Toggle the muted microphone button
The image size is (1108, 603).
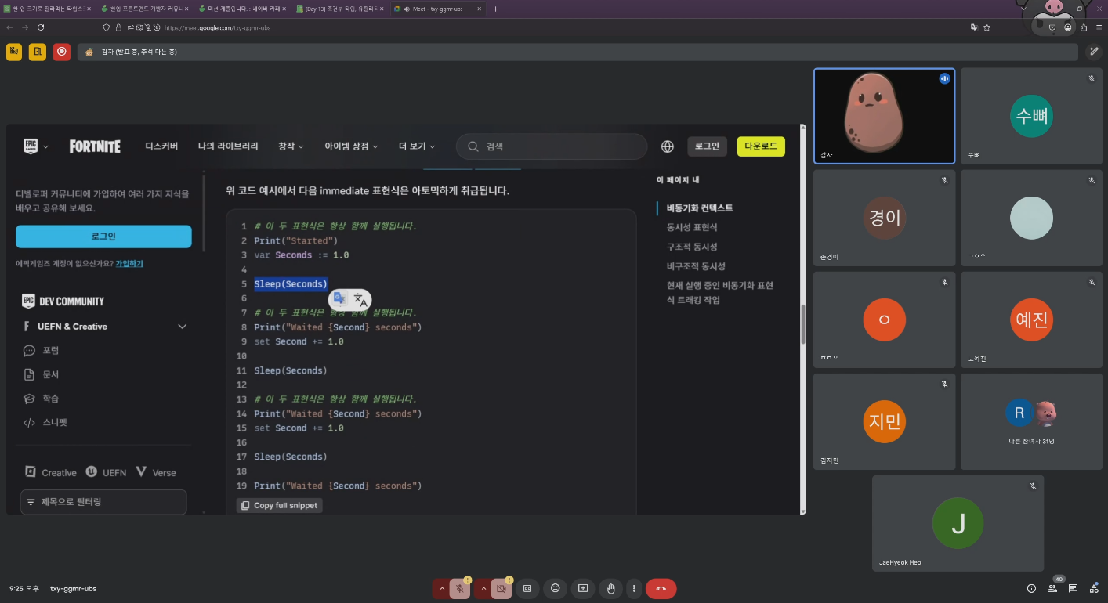pos(459,588)
